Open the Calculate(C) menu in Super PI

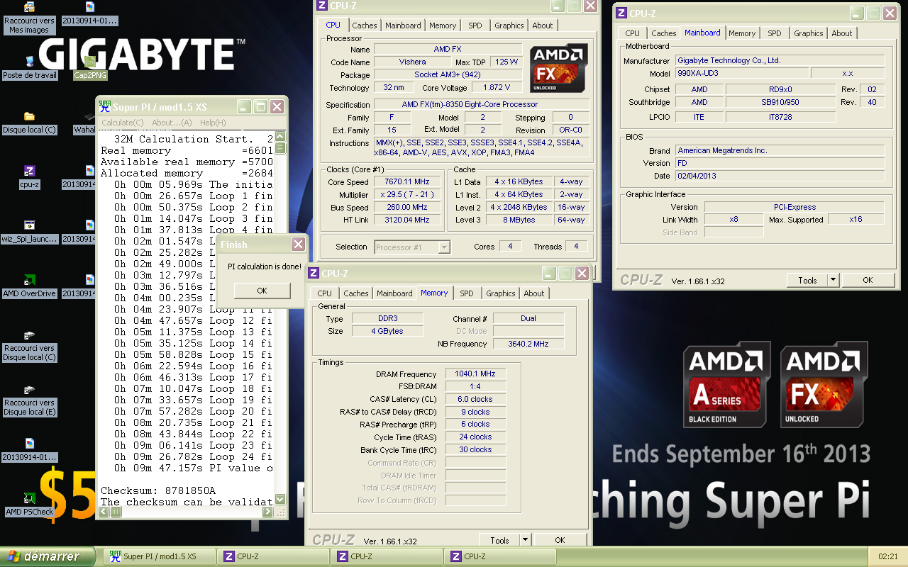tap(122, 123)
